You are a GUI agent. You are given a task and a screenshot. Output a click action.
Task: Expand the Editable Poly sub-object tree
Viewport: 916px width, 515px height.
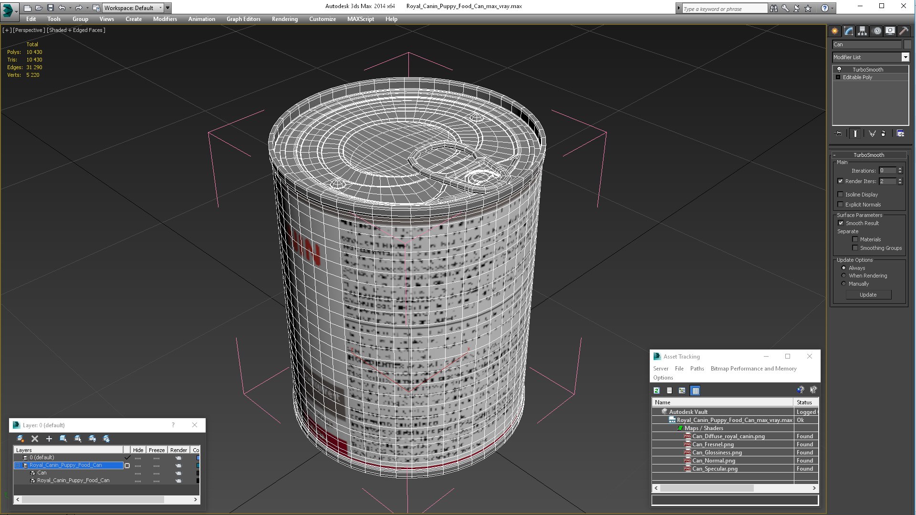(838, 77)
